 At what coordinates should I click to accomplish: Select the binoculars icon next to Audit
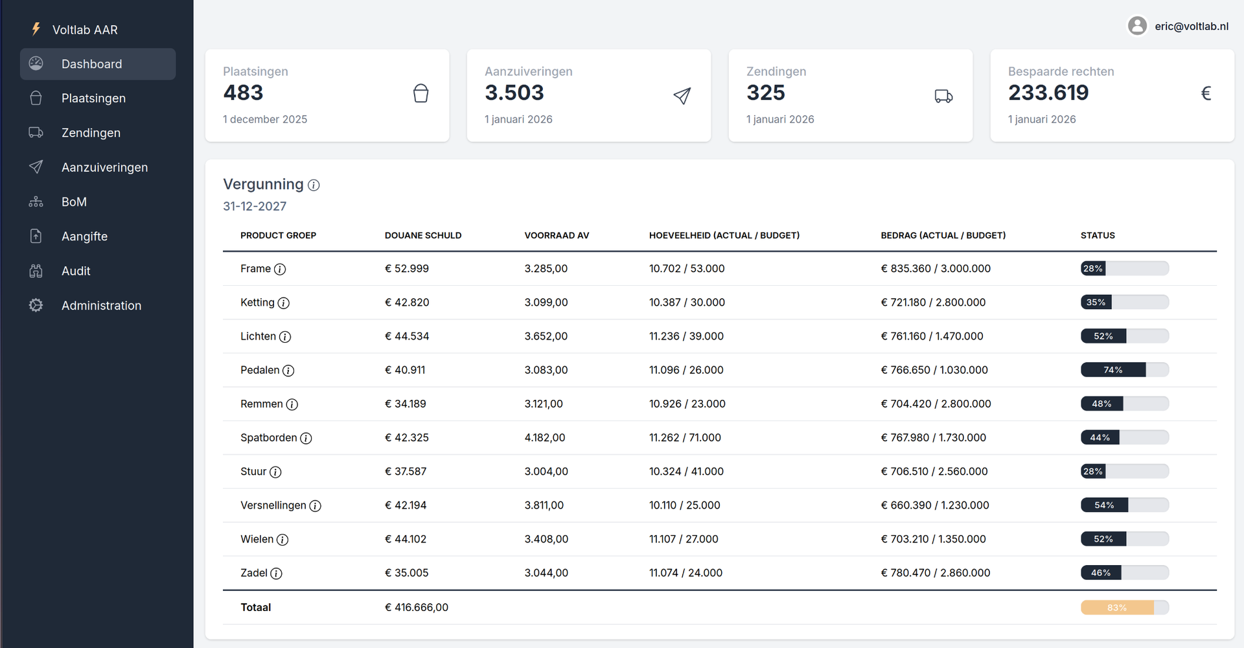36,271
